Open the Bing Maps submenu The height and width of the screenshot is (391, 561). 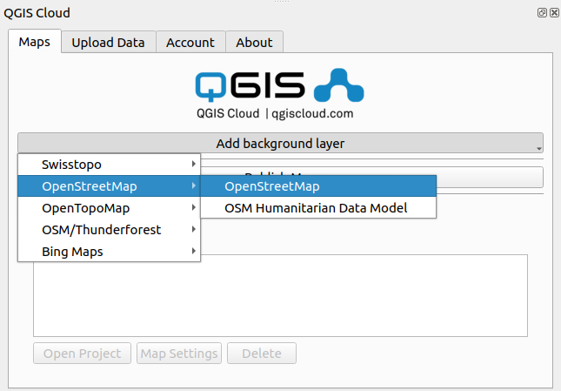point(109,252)
